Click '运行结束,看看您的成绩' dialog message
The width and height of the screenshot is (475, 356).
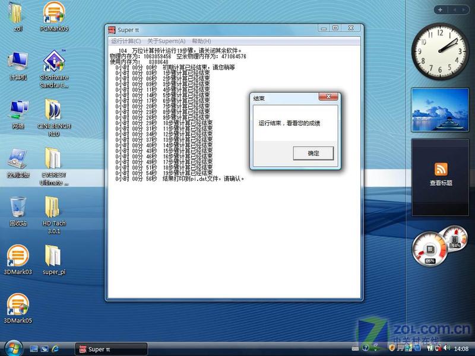coord(289,123)
